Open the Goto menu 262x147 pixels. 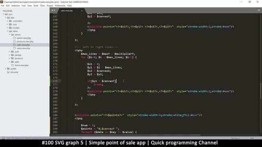(36, 6)
